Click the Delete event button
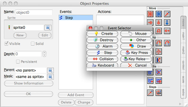This screenshot has width=188, height=107. point(66,103)
